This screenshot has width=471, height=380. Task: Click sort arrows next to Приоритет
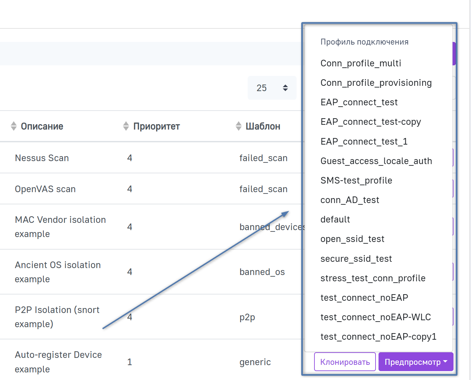[126, 126]
